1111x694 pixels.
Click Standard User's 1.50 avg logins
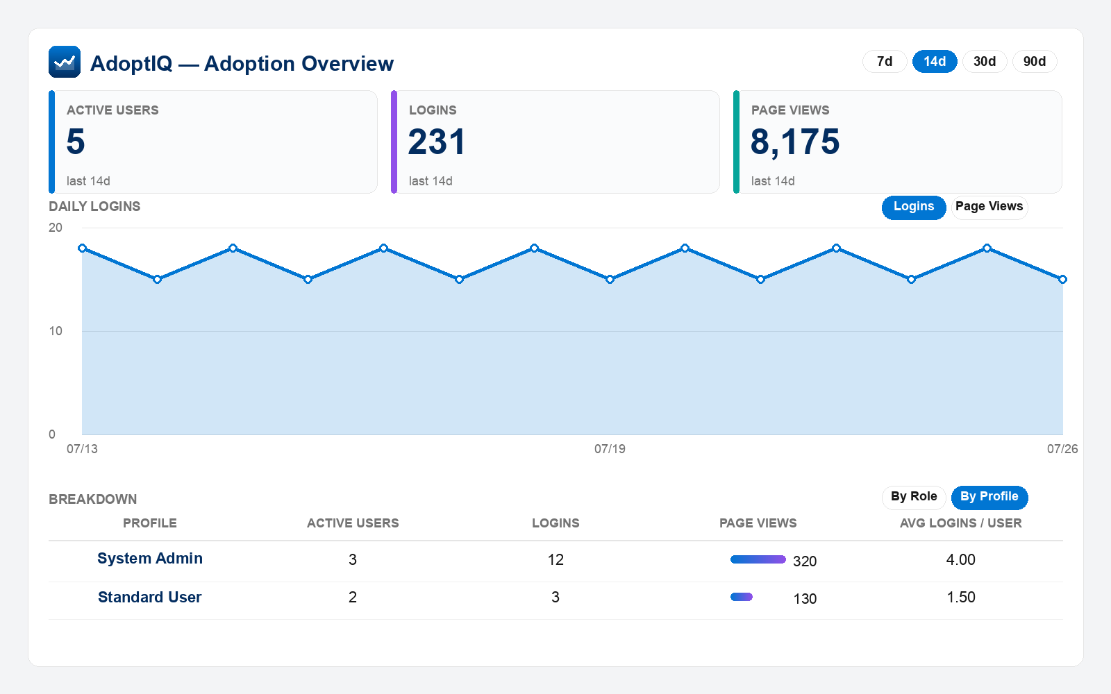pos(961,597)
